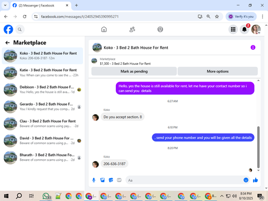This screenshot has width=268, height=201.
Task: Click the zoom magnifier in address bar
Action: pyautogui.click(x=209, y=17)
